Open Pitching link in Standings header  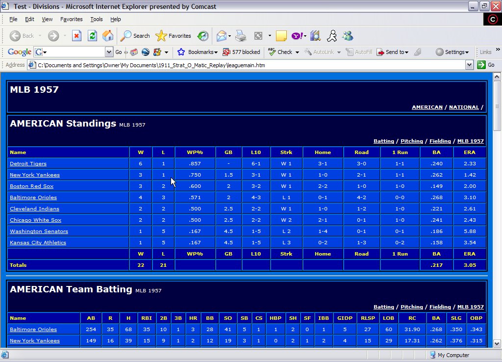pos(412,141)
